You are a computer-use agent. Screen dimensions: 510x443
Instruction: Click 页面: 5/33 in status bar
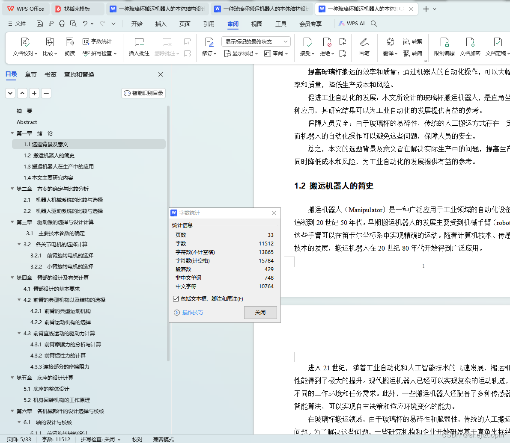[19, 439]
